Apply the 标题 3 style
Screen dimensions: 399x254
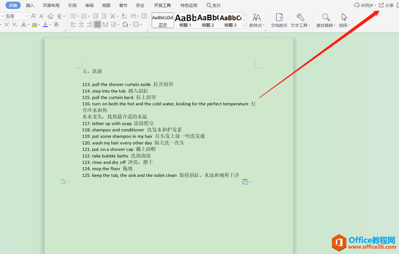[x=230, y=20]
